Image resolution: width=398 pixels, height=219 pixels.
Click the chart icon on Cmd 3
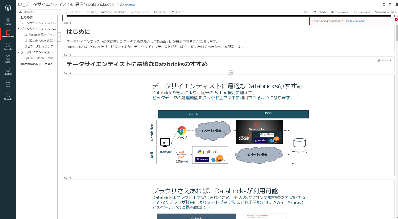click(378, 60)
